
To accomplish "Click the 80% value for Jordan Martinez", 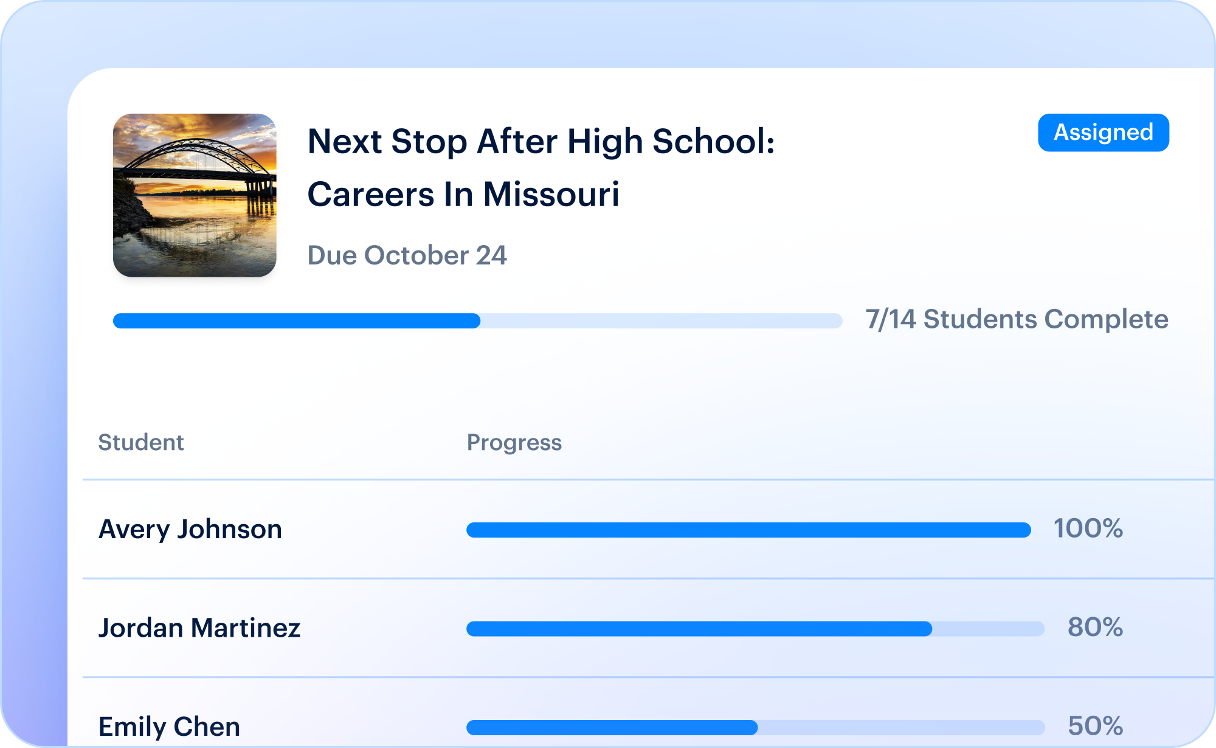I will click(1095, 627).
